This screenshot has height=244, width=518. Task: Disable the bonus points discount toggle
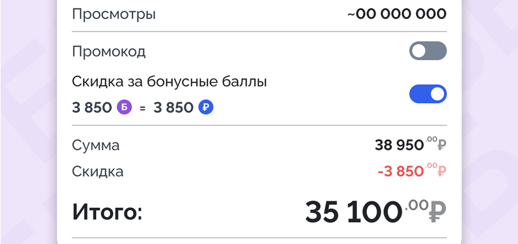click(x=428, y=94)
